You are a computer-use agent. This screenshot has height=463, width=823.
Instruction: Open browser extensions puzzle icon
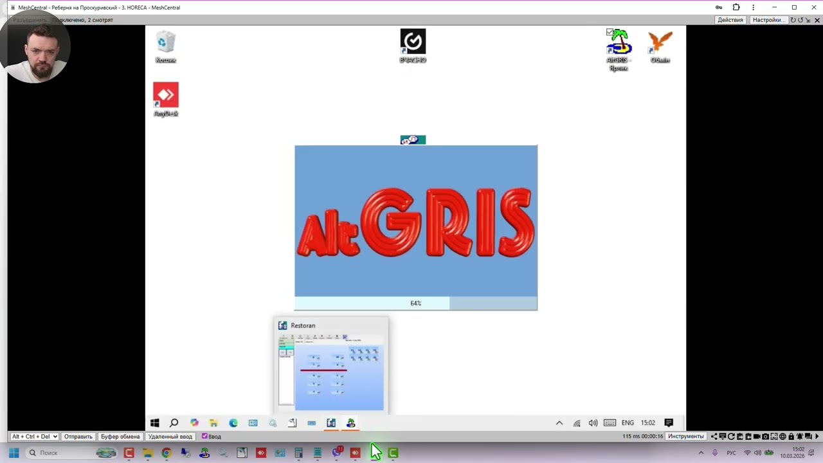pos(736,8)
